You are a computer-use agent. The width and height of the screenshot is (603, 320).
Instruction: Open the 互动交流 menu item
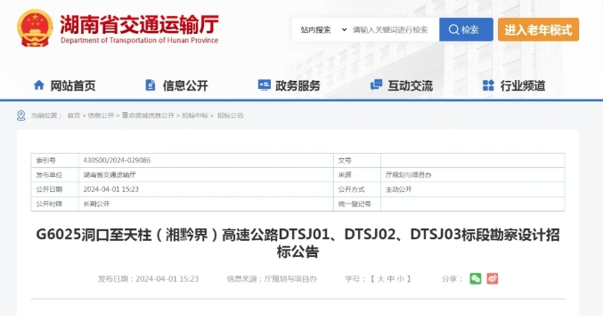(x=410, y=85)
